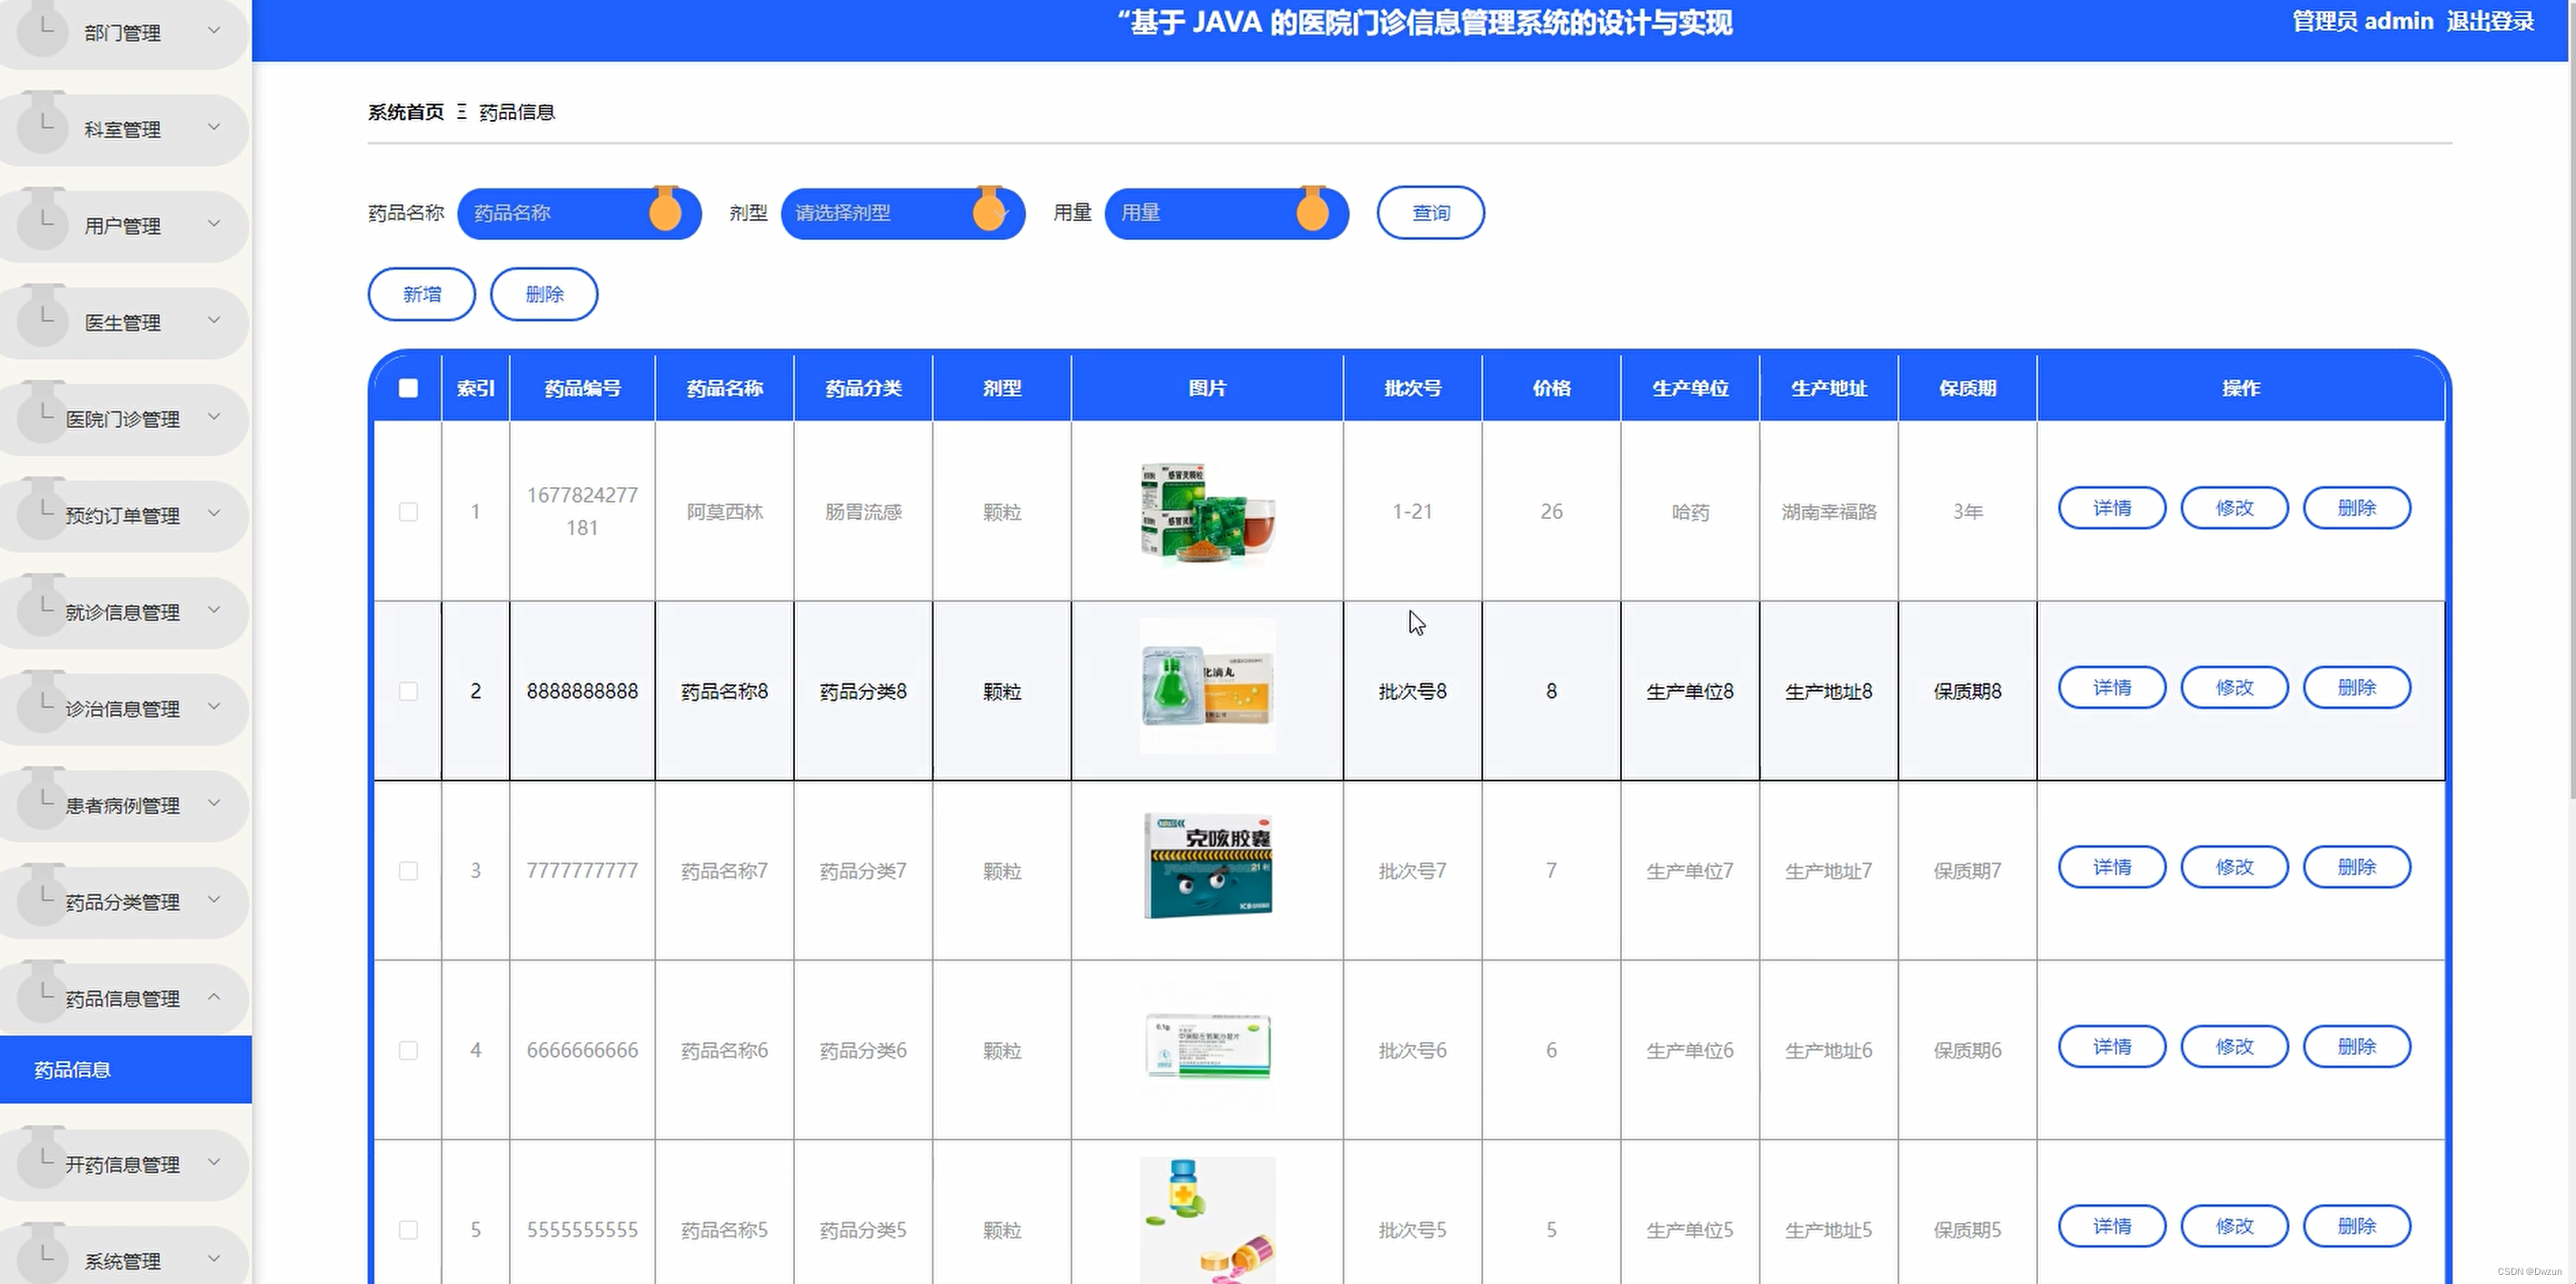Click 退出登录 link in header
This screenshot has width=2576, height=1284.
pyautogui.click(x=2489, y=22)
